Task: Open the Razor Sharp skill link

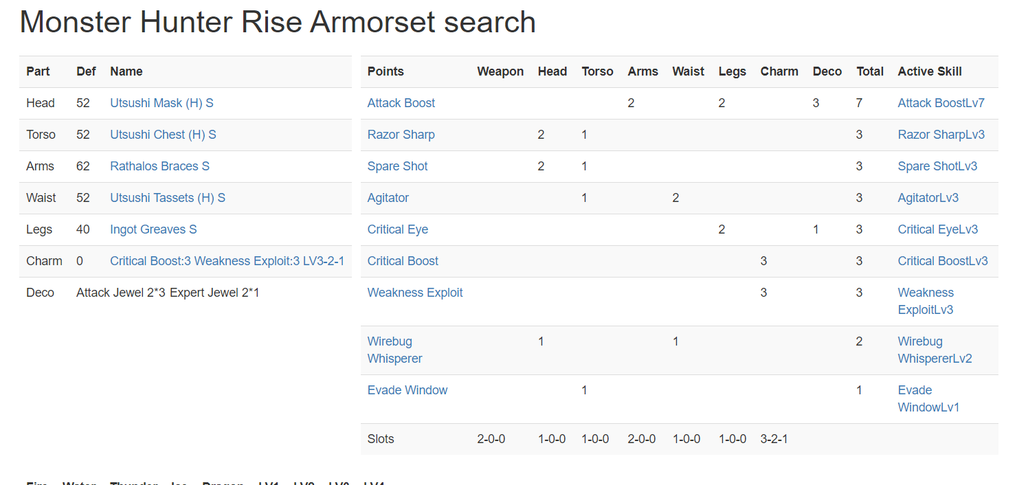Action: [x=401, y=135]
